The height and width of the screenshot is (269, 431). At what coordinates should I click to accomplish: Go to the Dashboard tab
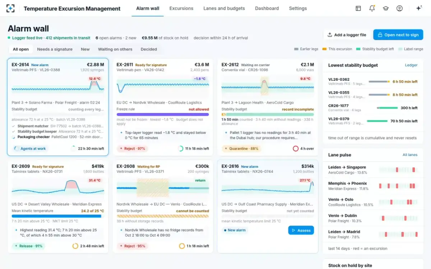click(267, 8)
